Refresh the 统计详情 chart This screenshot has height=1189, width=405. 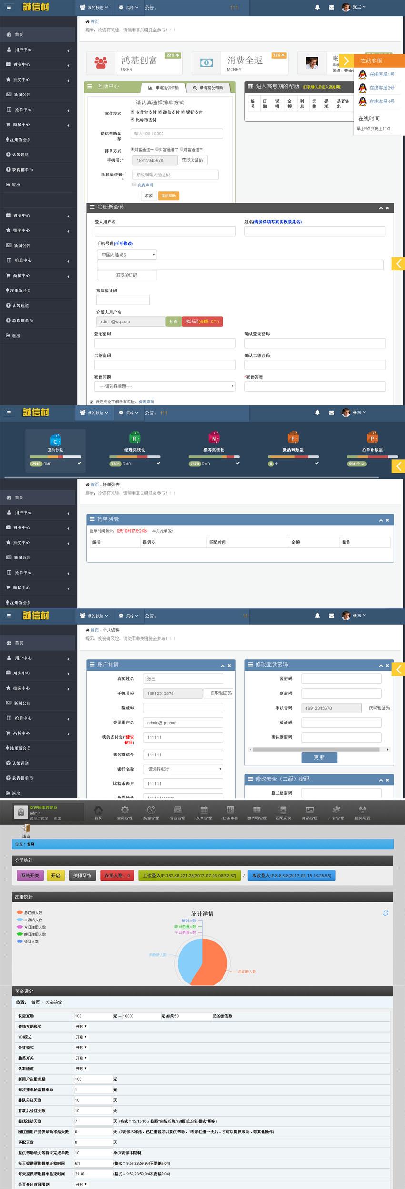tap(385, 913)
